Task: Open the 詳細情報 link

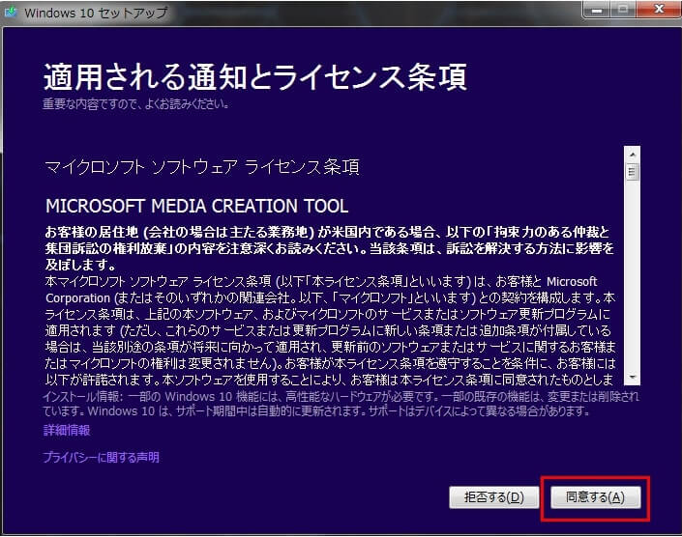Action: (67, 430)
